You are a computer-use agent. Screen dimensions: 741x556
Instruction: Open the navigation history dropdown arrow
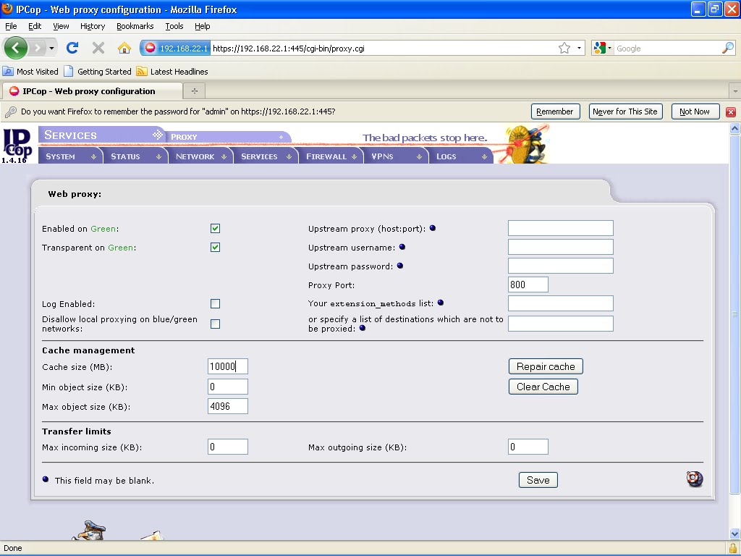(51, 48)
